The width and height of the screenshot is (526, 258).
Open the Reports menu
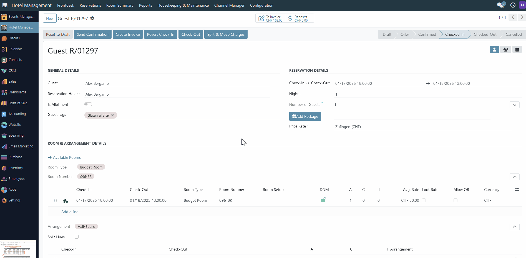(145, 5)
